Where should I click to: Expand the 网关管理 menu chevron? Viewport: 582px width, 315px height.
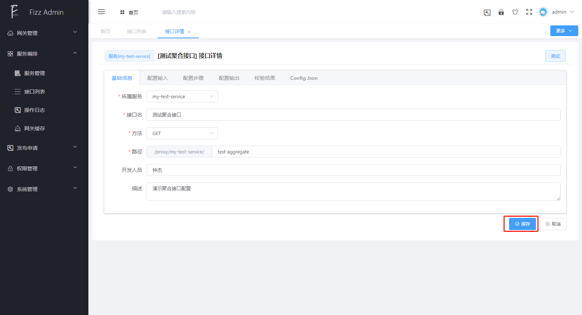[75, 32]
